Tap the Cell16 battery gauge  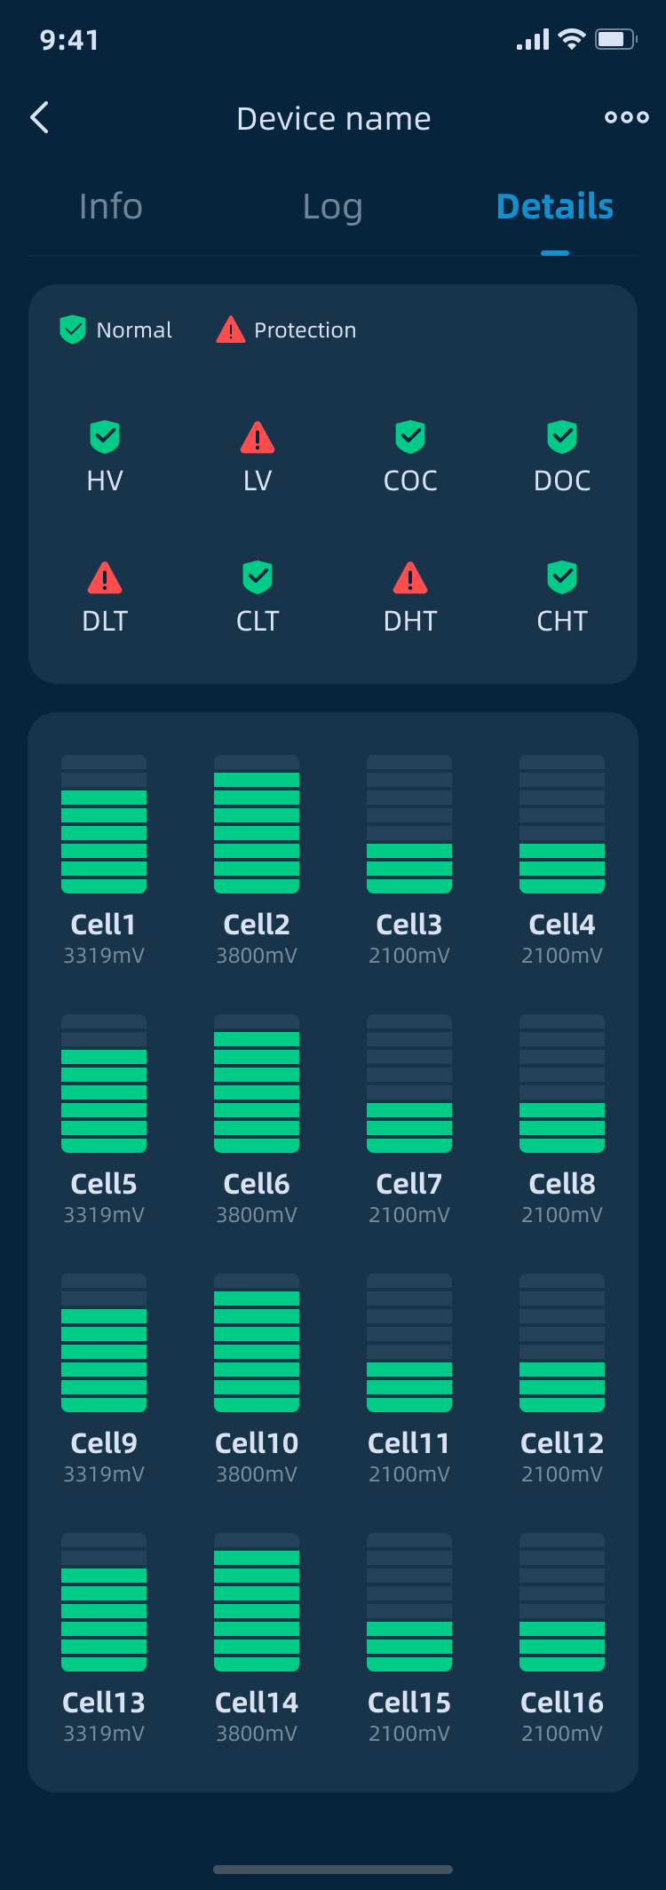point(562,1602)
